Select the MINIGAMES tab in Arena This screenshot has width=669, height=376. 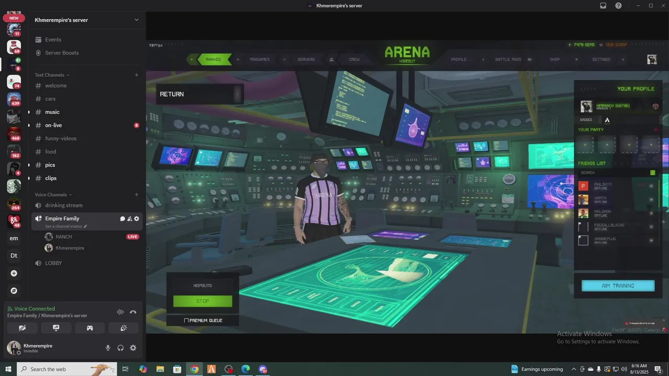260,60
